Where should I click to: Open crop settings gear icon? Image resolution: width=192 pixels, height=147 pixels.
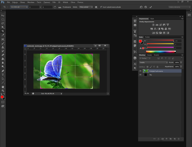pos(96,7)
